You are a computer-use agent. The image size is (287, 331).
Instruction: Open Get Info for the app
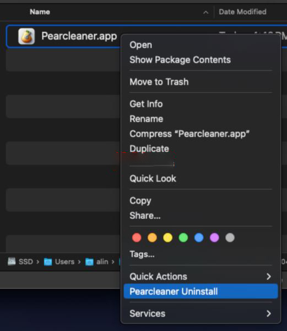[x=146, y=104]
